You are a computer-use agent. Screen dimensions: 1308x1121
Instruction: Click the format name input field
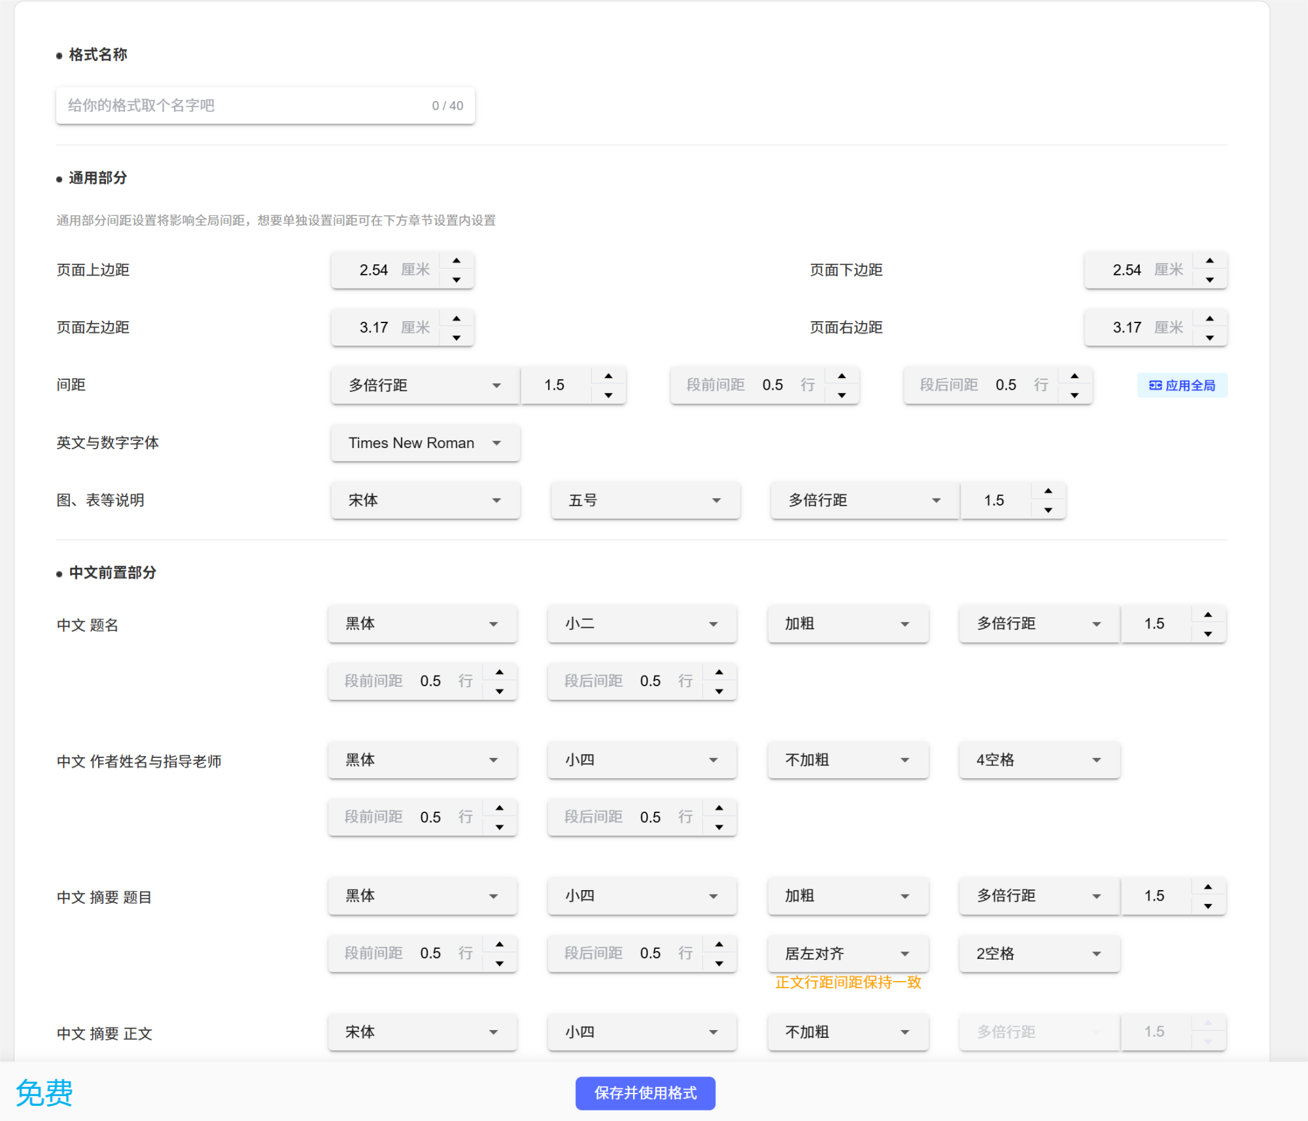click(x=249, y=105)
